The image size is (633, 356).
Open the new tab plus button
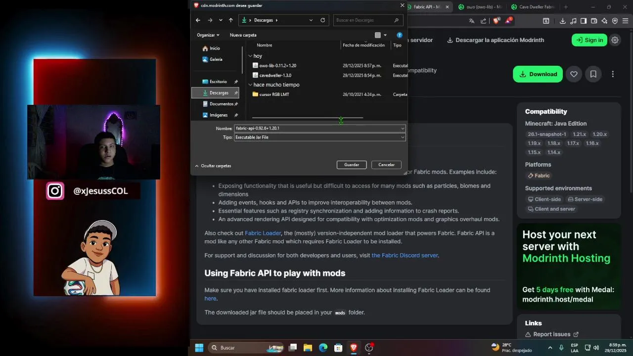566,7
